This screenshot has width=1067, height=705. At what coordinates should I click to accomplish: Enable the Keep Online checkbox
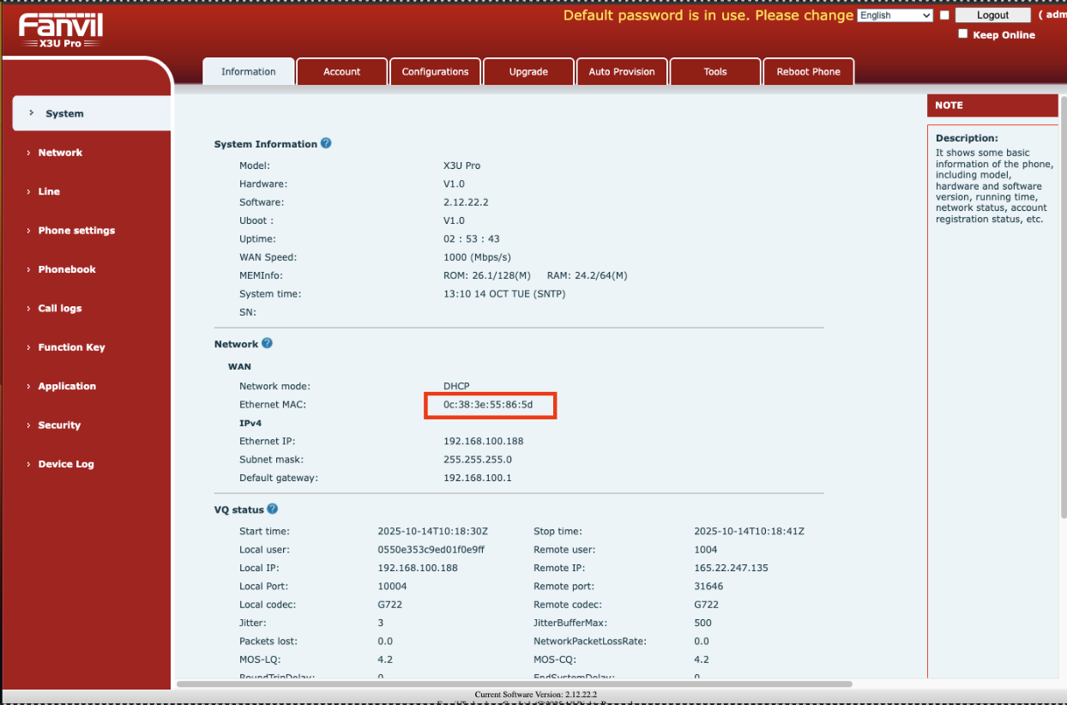click(962, 33)
